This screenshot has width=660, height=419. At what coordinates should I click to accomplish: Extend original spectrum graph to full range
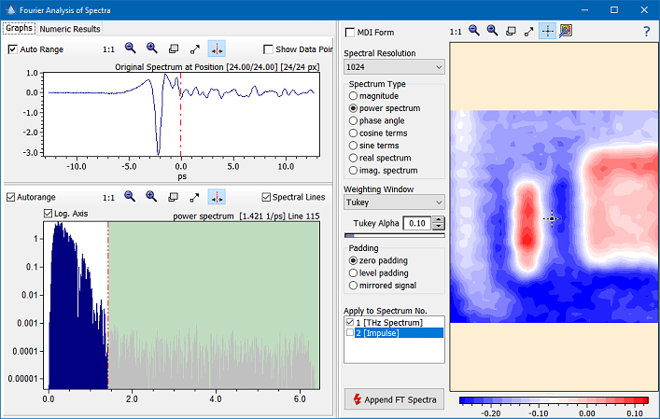pos(195,49)
